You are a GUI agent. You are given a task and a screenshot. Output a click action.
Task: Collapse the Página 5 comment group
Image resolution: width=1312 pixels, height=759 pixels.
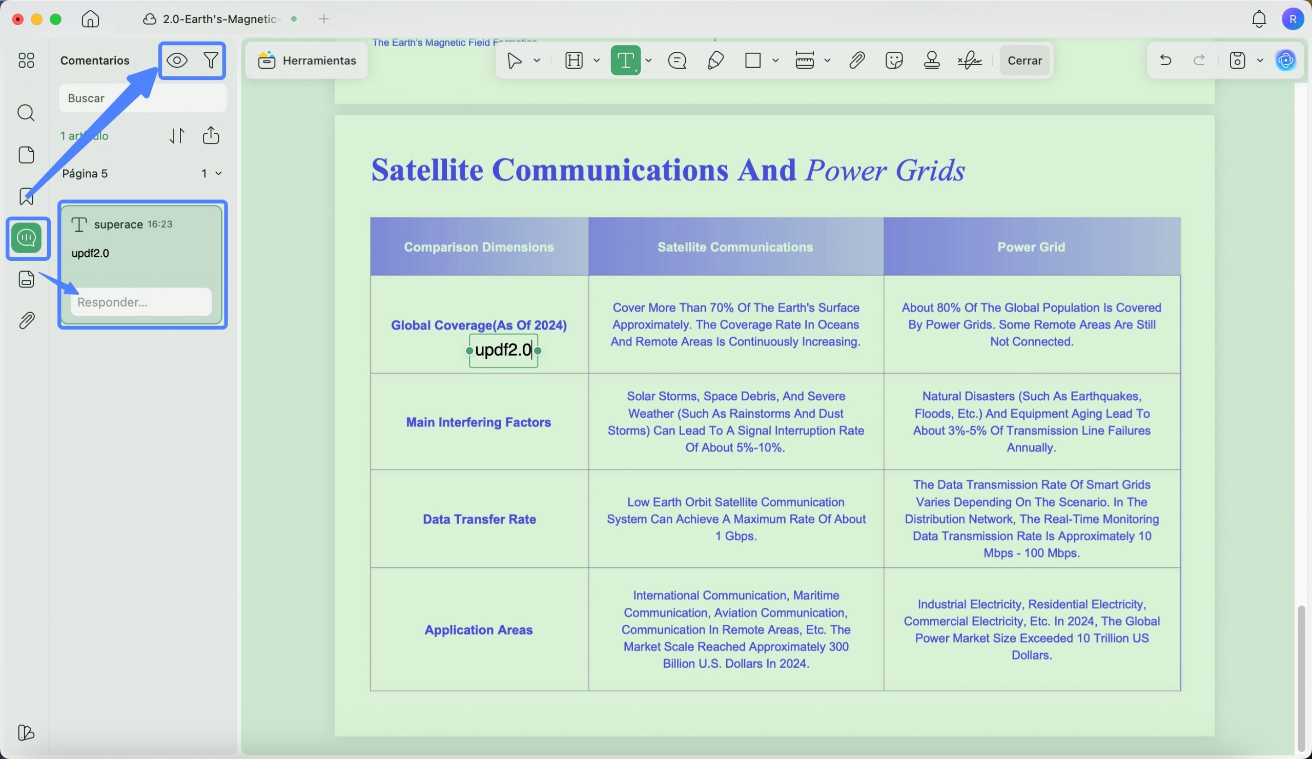(219, 173)
